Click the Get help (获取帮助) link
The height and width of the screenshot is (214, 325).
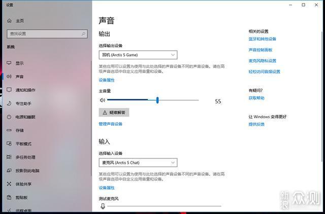click(x=256, y=98)
